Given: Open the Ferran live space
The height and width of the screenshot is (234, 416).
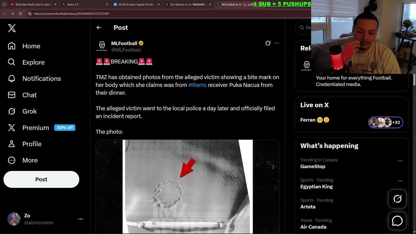Looking at the screenshot, I should coord(315,120).
